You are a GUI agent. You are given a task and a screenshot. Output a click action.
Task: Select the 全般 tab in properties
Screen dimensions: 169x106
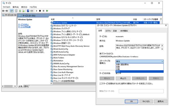coord(100,31)
